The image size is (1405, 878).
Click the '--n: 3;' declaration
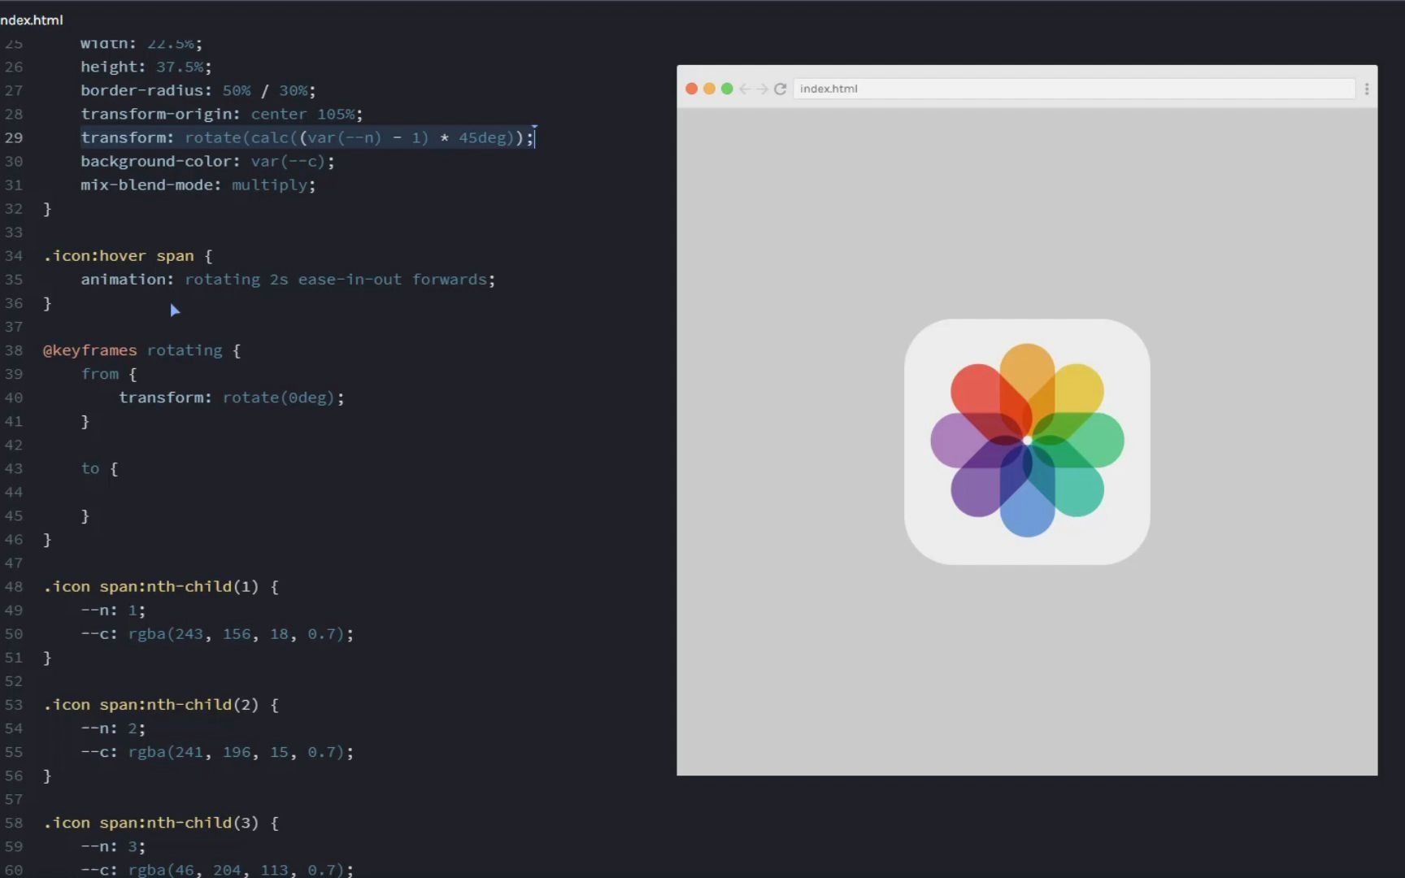(x=113, y=846)
